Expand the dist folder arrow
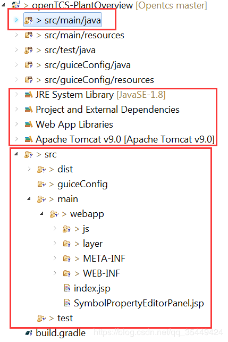This screenshot has height=342, width=228. click(29, 169)
